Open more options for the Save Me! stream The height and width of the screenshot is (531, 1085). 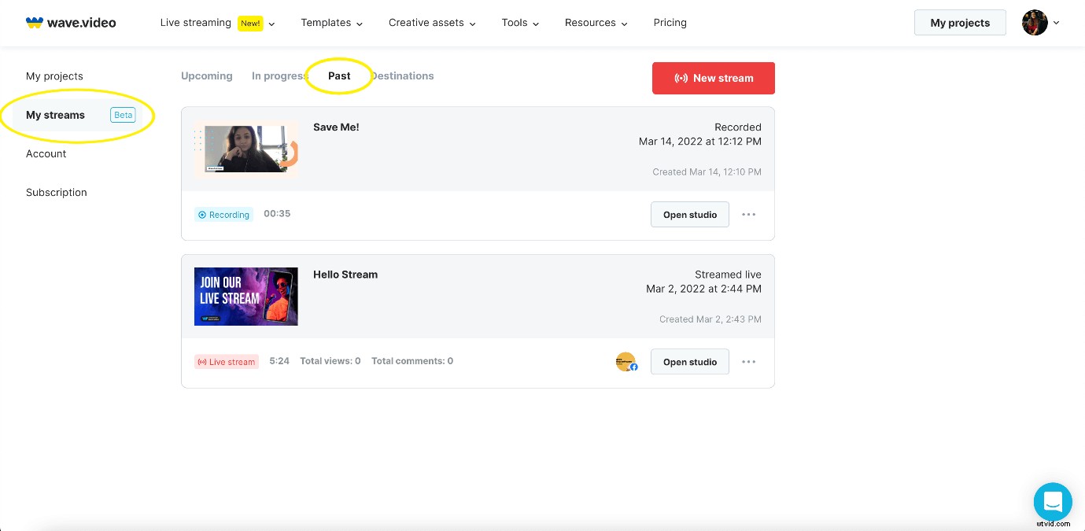748,214
